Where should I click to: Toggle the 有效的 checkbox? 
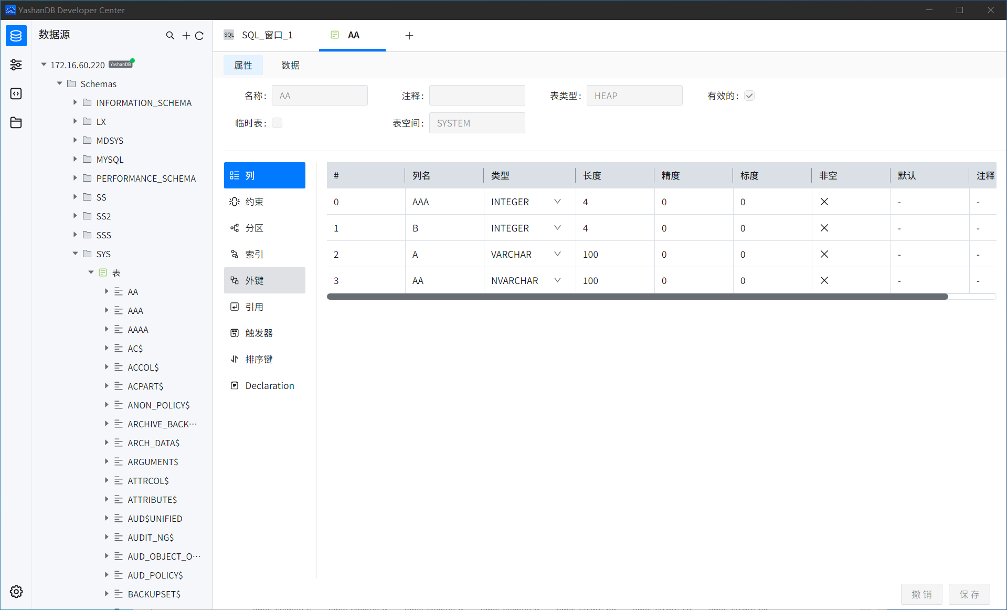coord(749,96)
